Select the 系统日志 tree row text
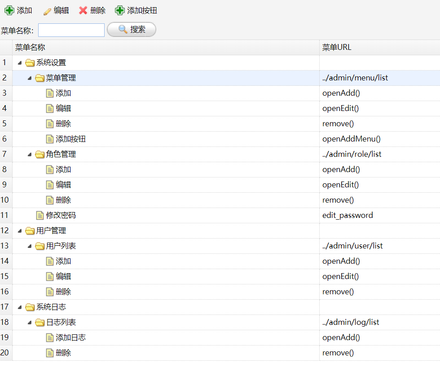The width and height of the screenshot is (440, 381). 51,307
